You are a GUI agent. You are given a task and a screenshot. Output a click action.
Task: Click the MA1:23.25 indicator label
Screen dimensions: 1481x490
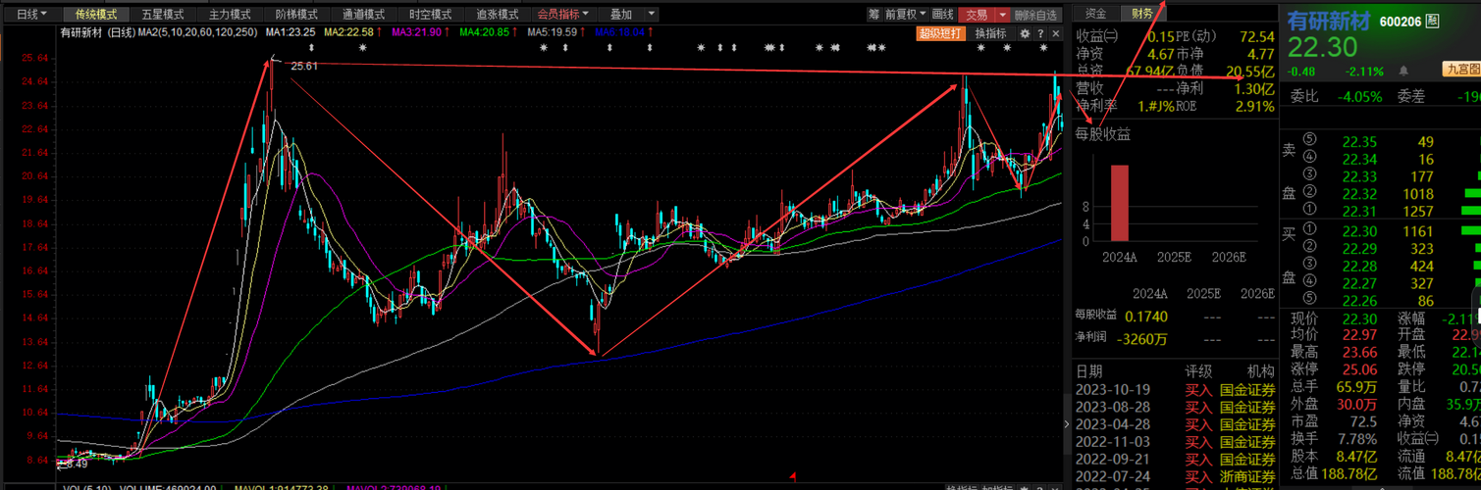tap(291, 33)
